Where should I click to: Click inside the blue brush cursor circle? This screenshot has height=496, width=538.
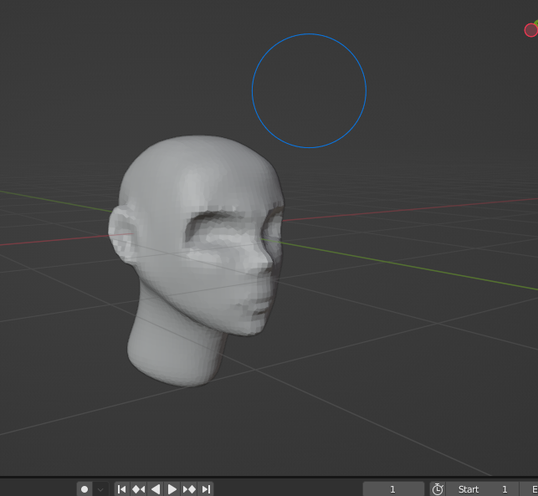tap(309, 91)
